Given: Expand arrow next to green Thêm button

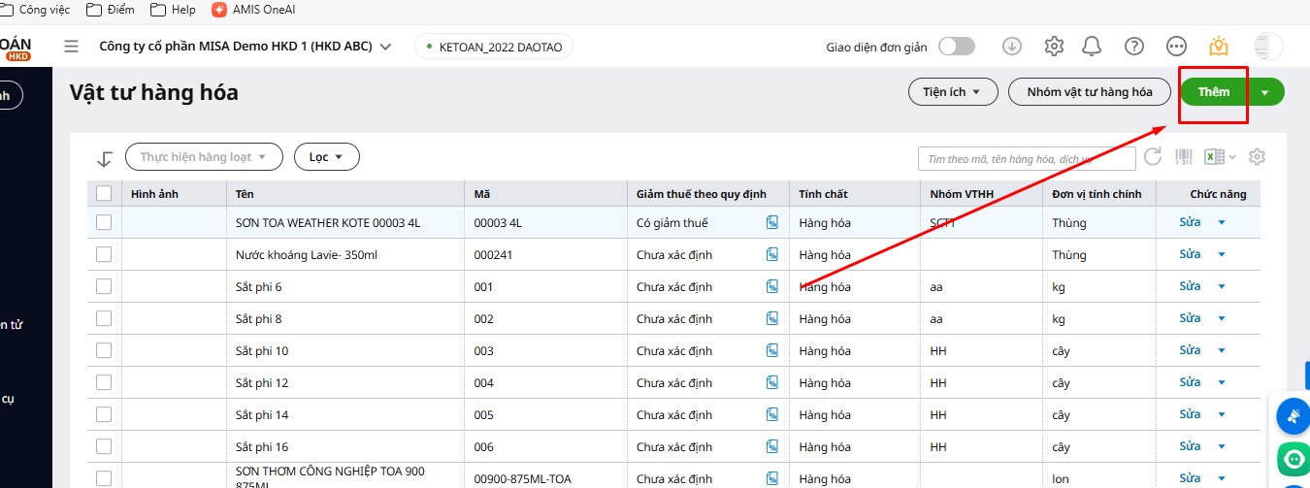Looking at the screenshot, I should coord(1265,92).
